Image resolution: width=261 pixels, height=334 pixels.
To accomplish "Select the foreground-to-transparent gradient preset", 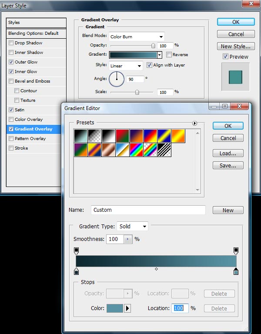I will (94, 136).
